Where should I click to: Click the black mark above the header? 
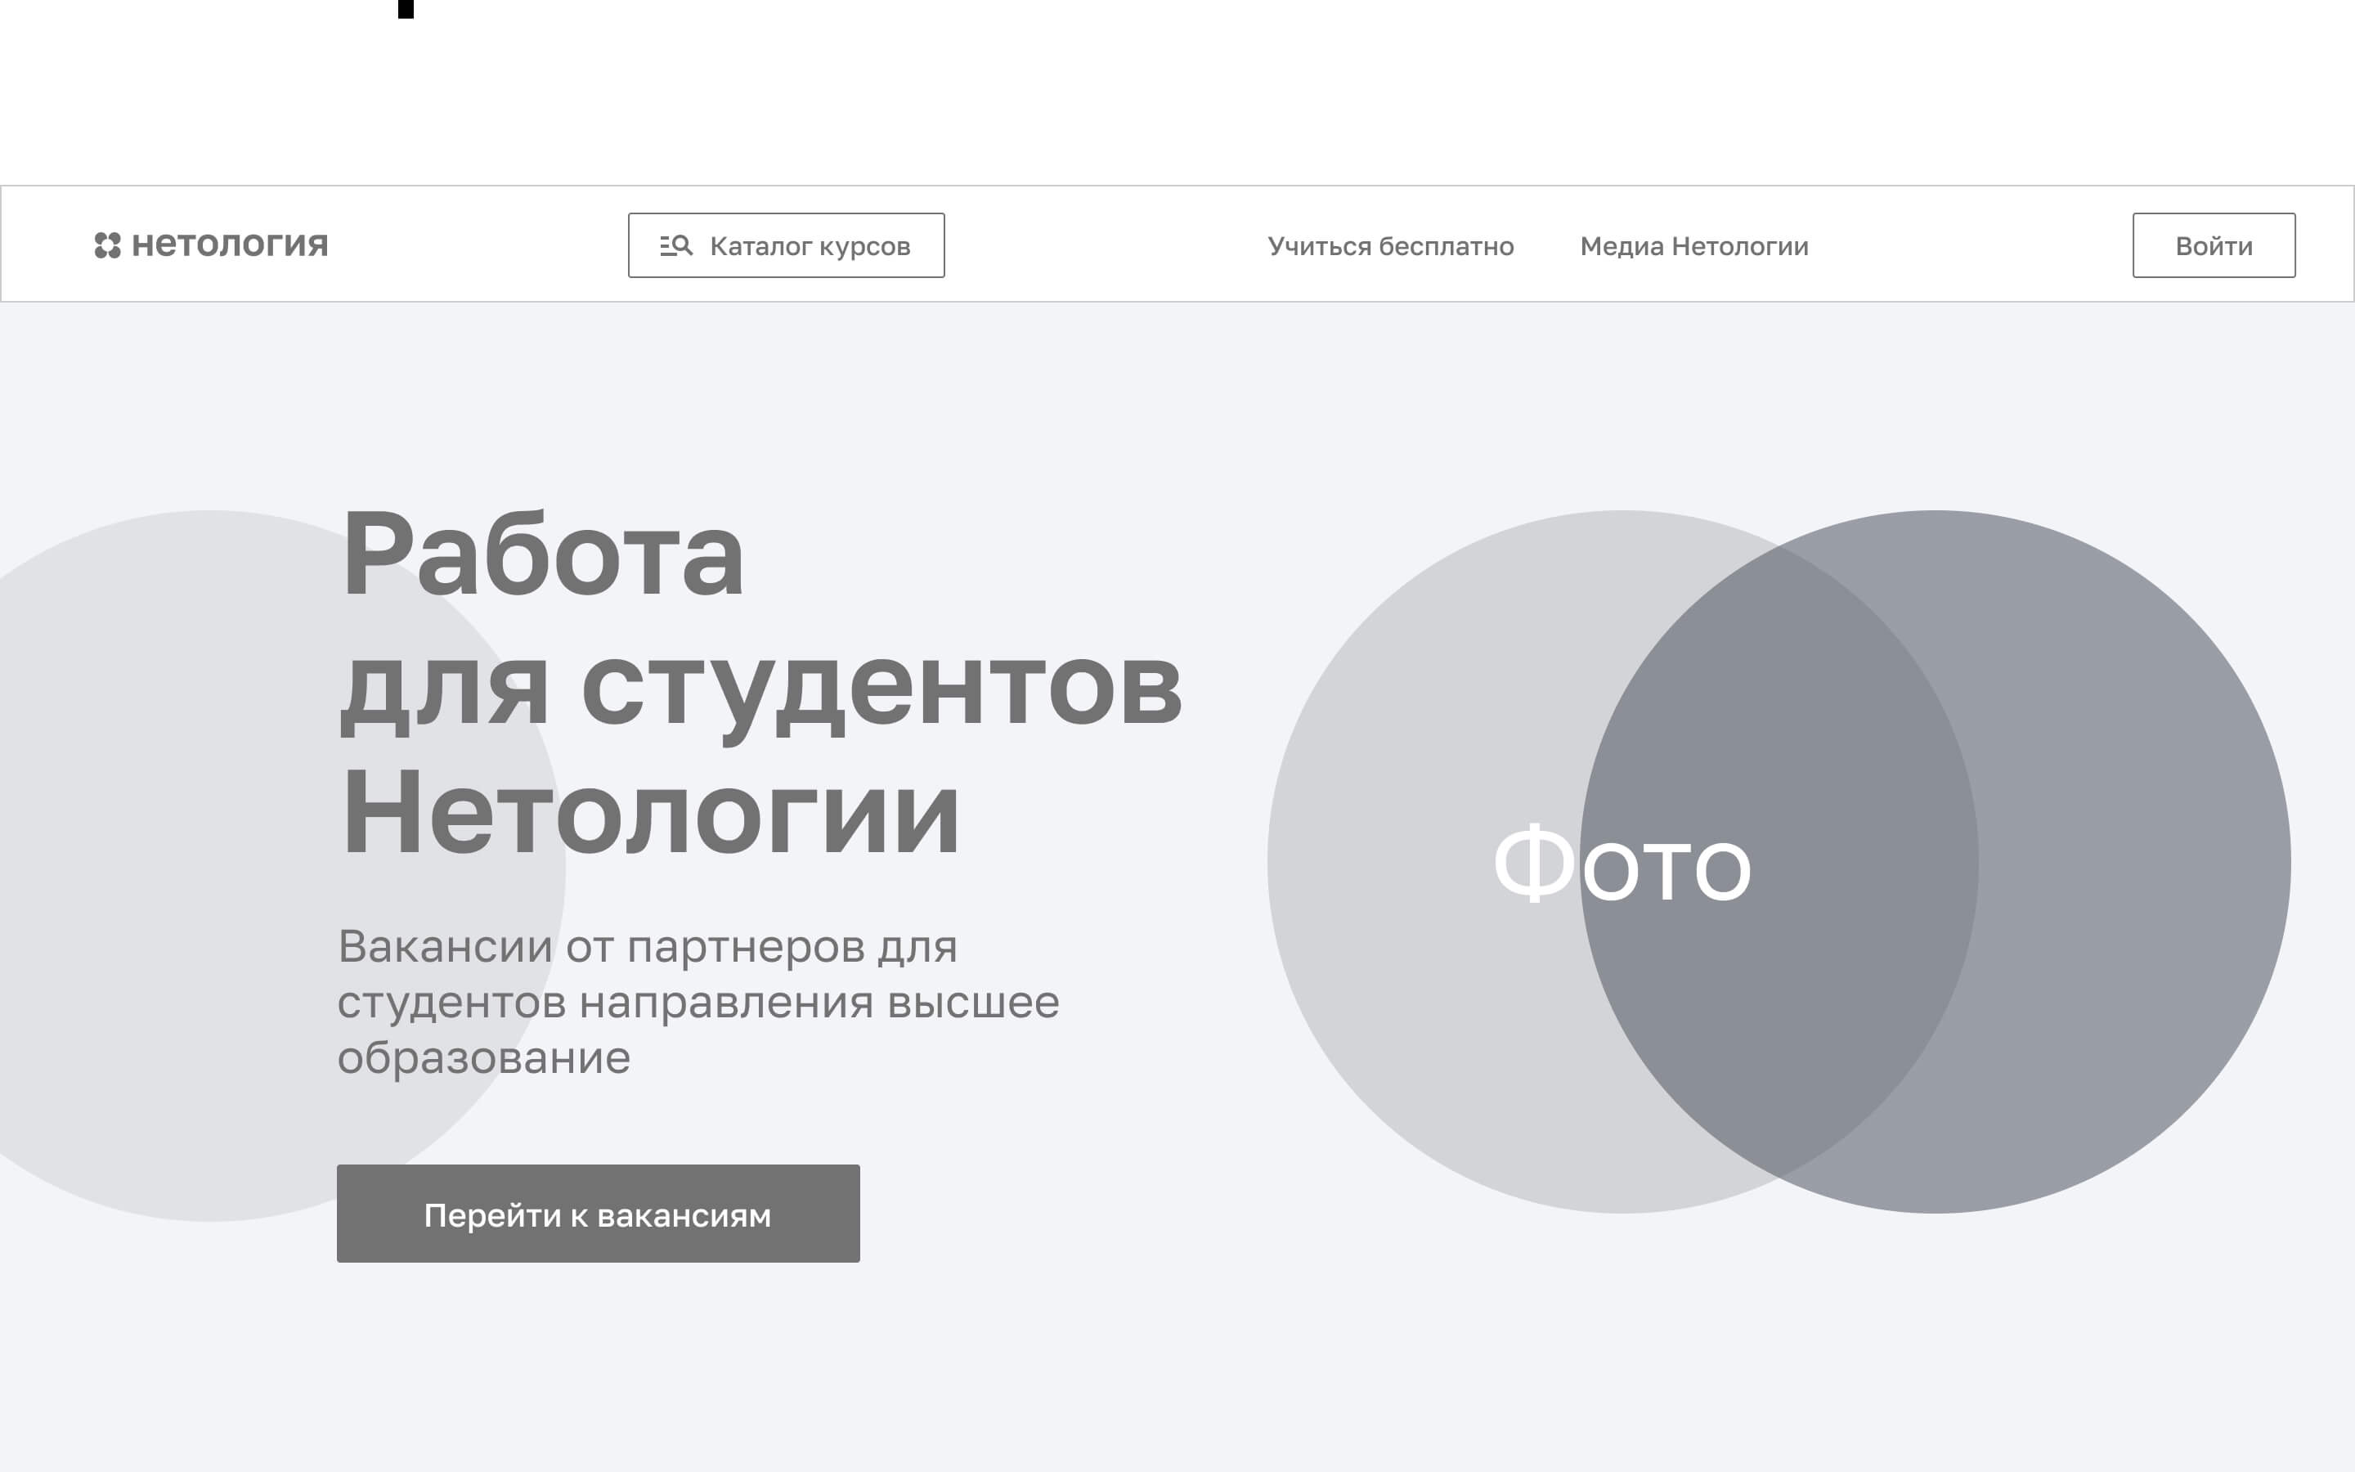(406, 9)
